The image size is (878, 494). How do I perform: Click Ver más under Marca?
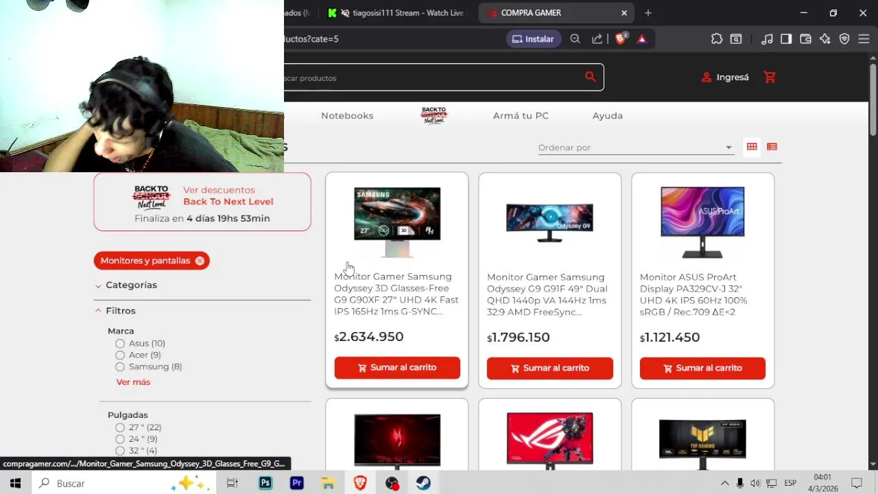click(133, 382)
